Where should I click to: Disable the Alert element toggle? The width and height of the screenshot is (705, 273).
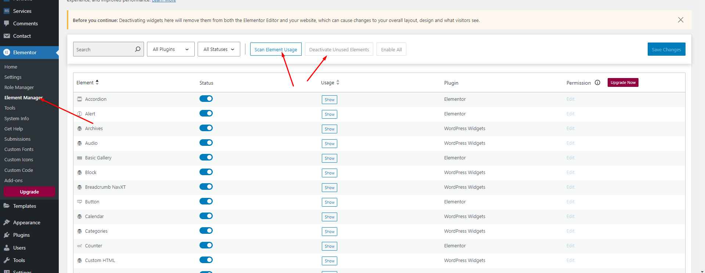pyautogui.click(x=206, y=113)
